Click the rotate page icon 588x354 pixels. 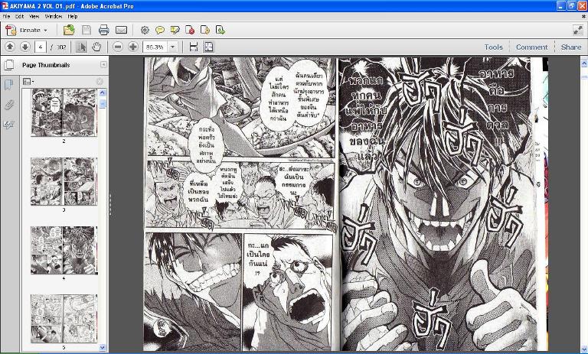tap(205, 31)
